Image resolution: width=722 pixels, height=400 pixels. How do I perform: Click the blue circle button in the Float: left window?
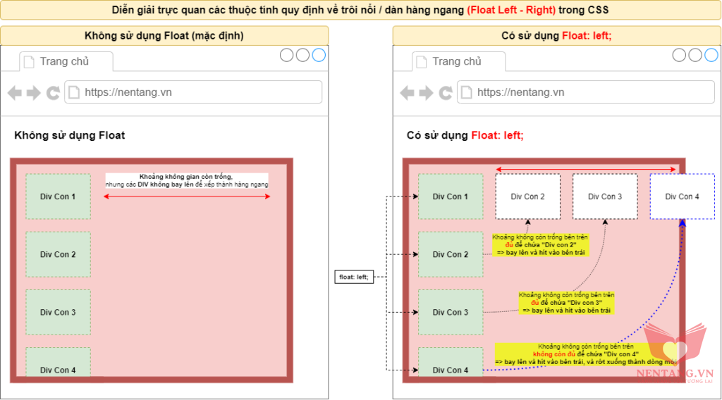(x=711, y=55)
